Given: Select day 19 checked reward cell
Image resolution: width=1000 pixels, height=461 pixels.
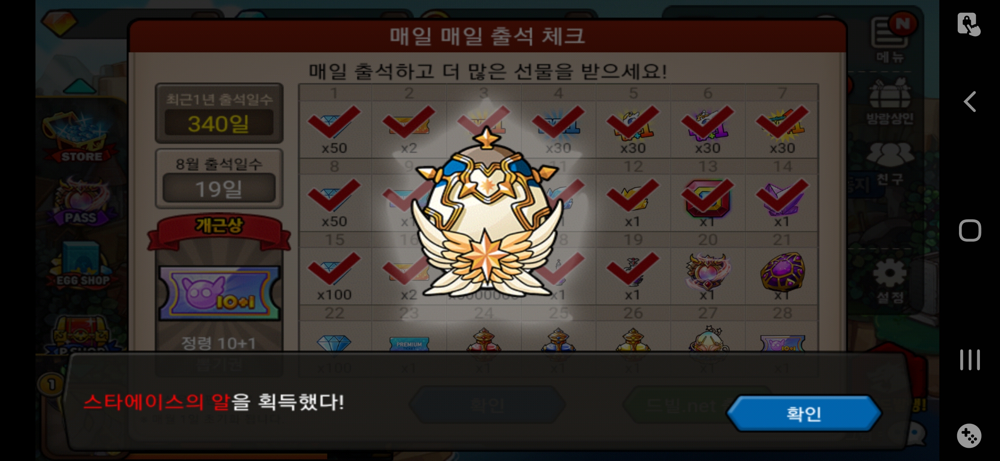Looking at the screenshot, I should click(x=633, y=276).
